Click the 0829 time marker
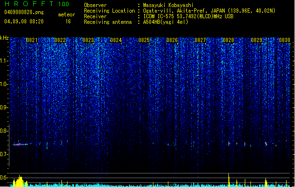 pyautogui.click(x=257, y=40)
